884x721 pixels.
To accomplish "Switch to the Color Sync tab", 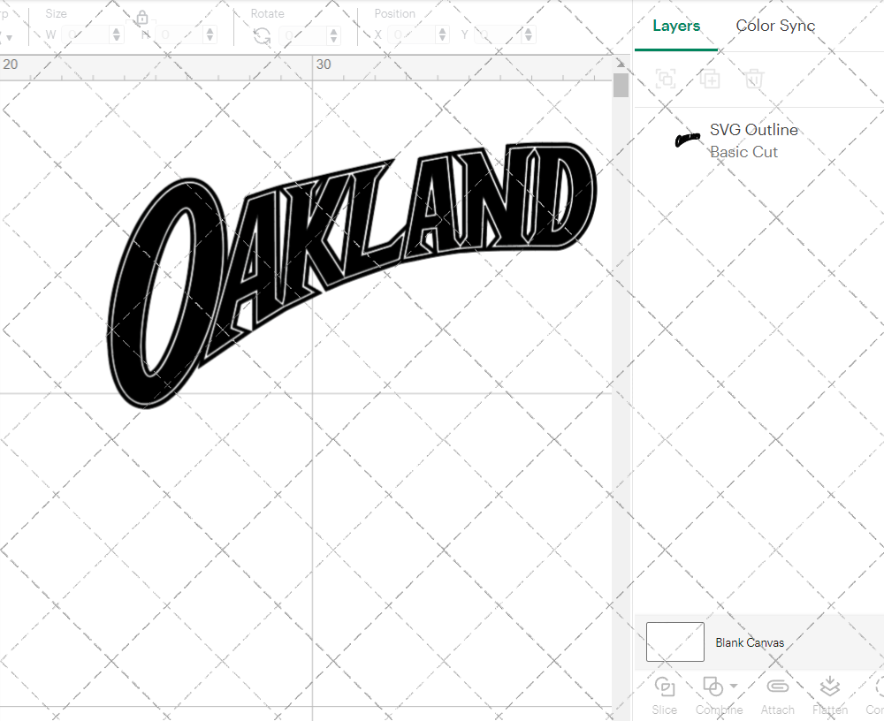I will click(x=775, y=26).
